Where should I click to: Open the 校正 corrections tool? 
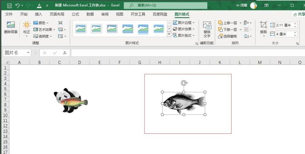27,29
